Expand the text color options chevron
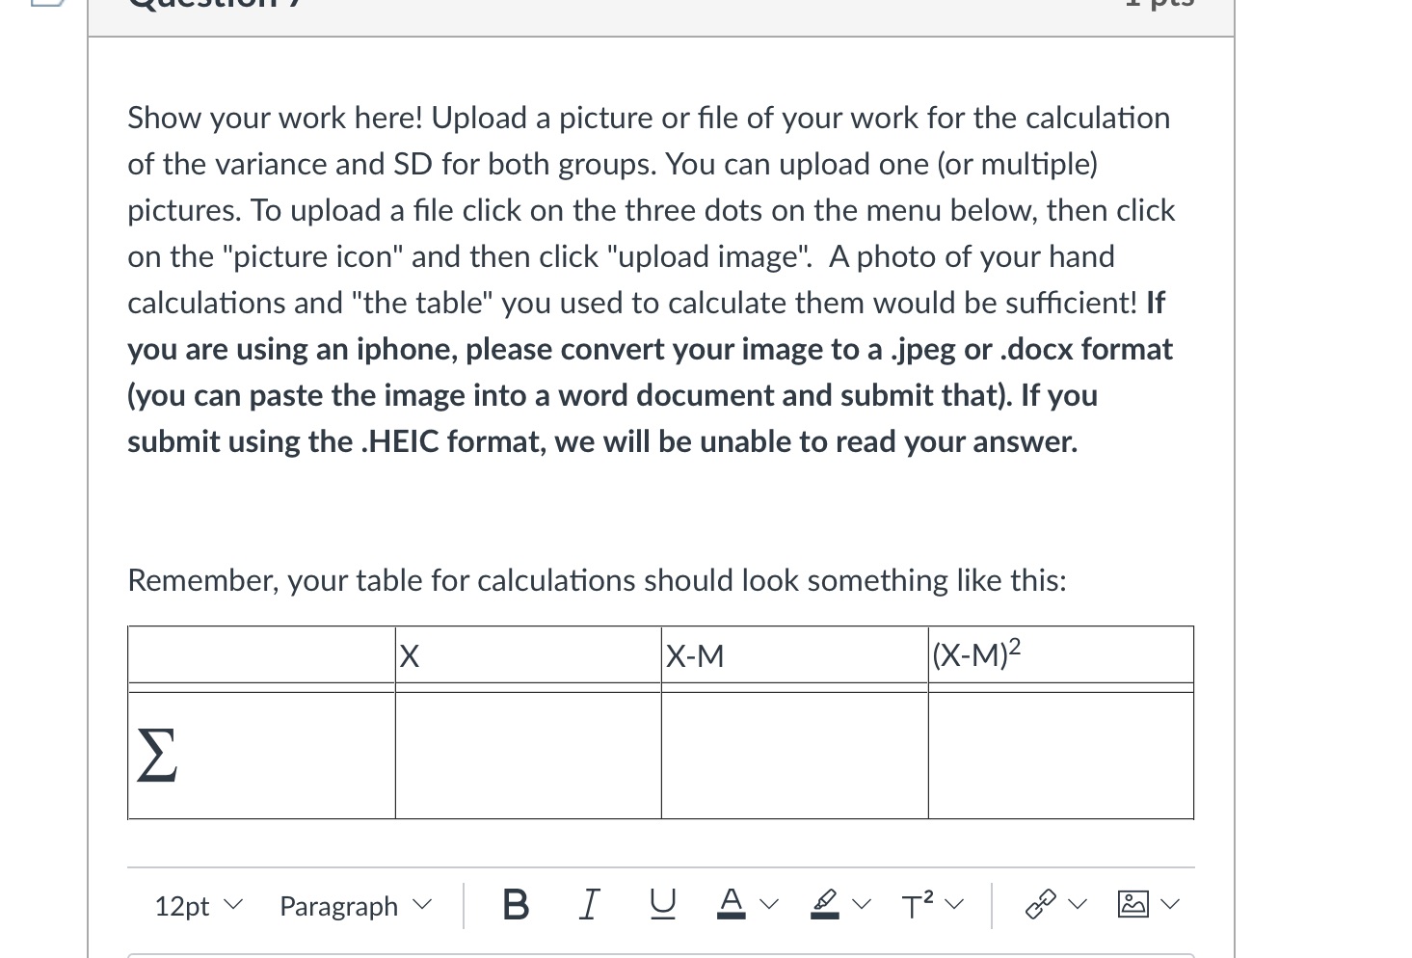Image resolution: width=1412 pixels, height=958 pixels. point(768,904)
